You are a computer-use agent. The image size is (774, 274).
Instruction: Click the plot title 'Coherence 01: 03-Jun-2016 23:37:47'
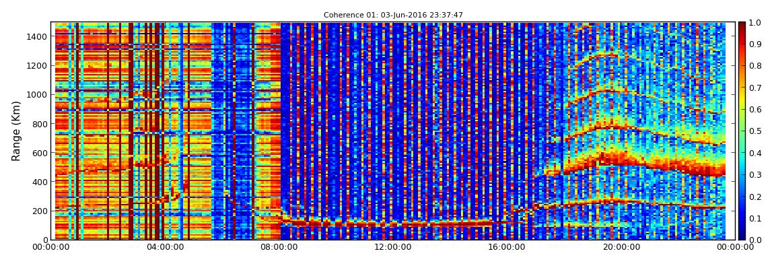tap(393, 15)
